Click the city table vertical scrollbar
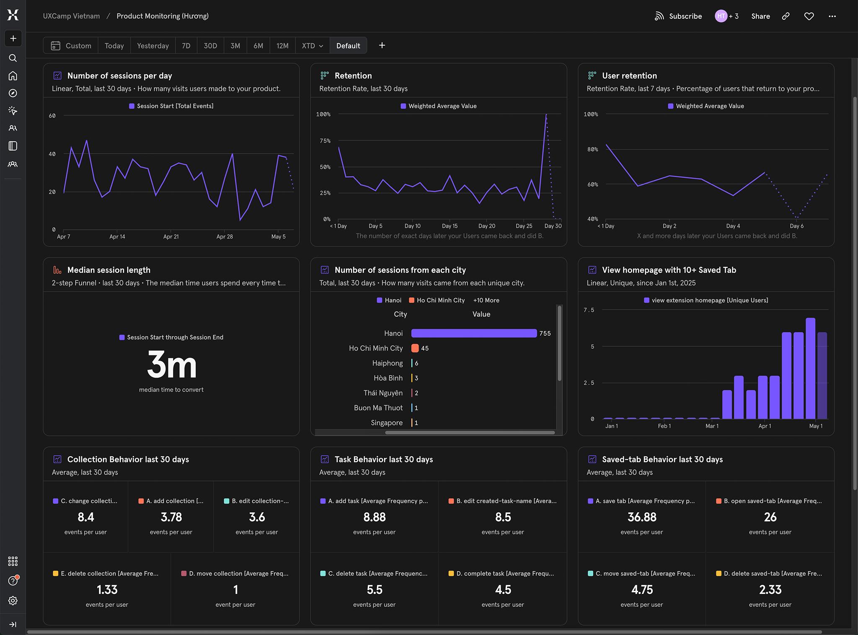The height and width of the screenshot is (635, 858). [x=559, y=344]
